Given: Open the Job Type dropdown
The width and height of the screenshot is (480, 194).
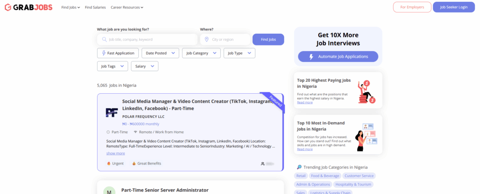Looking at the screenshot, I should pyautogui.click(x=240, y=53).
